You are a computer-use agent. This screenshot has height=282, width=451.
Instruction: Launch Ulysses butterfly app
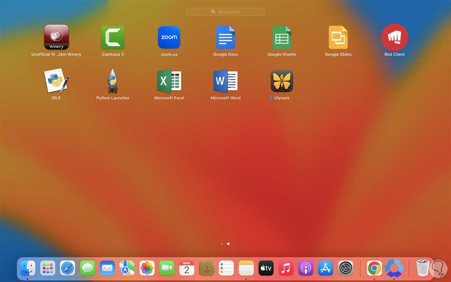click(x=282, y=81)
